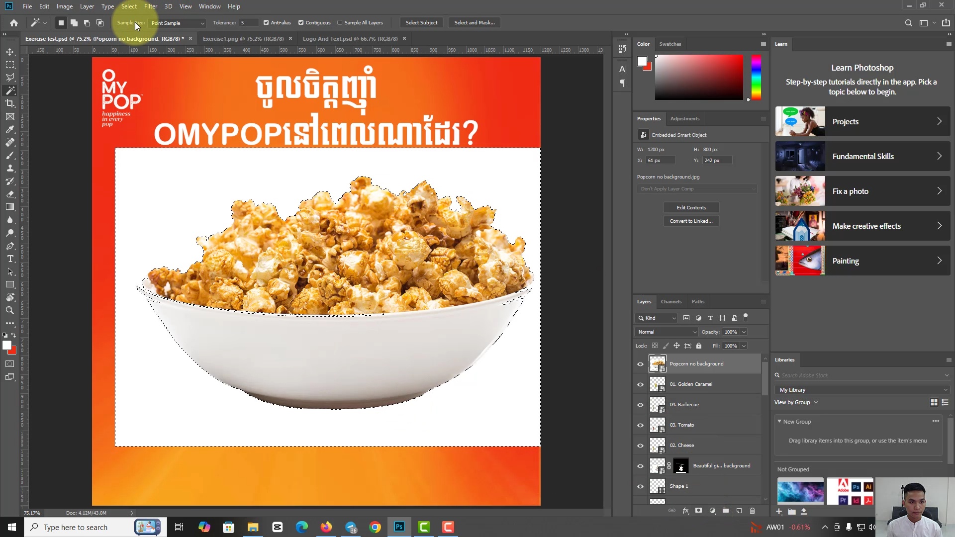Select the Horizontal Type tool
955x537 pixels.
(10, 259)
